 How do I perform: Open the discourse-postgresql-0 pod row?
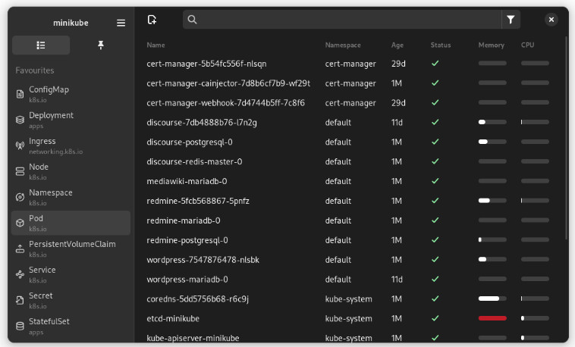[x=347, y=142]
